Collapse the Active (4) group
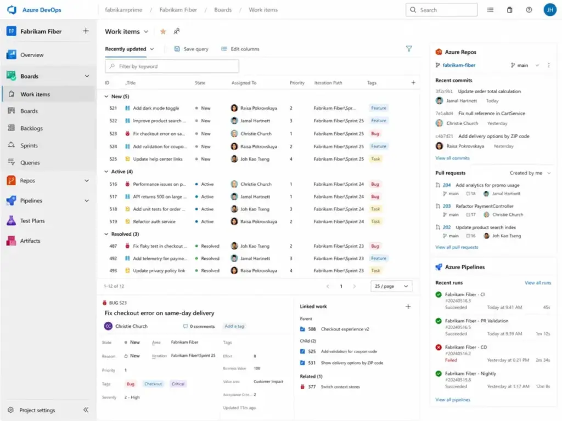The width and height of the screenshot is (562, 421). coord(106,172)
